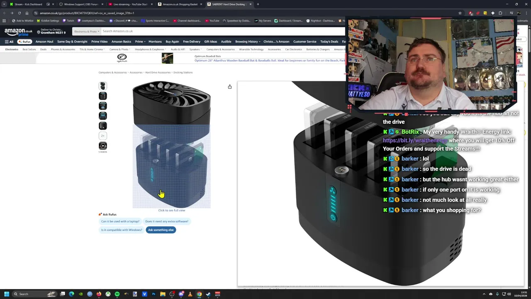
Task: Open Wearable Technology subnav link
Action: [x=251, y=49]
